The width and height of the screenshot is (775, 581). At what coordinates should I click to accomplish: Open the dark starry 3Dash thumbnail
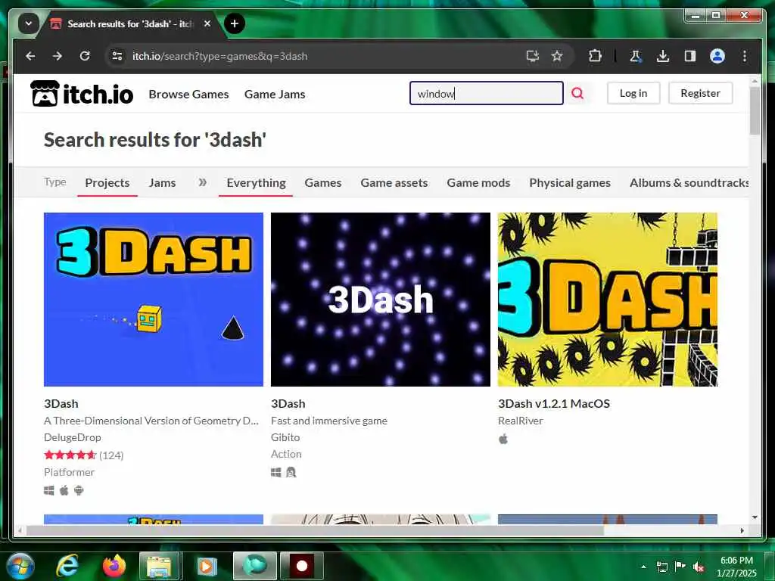(381, 300)
